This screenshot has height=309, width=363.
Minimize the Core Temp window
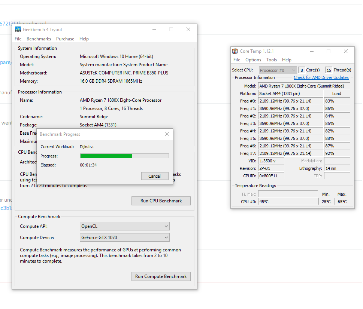coord(312,51)
